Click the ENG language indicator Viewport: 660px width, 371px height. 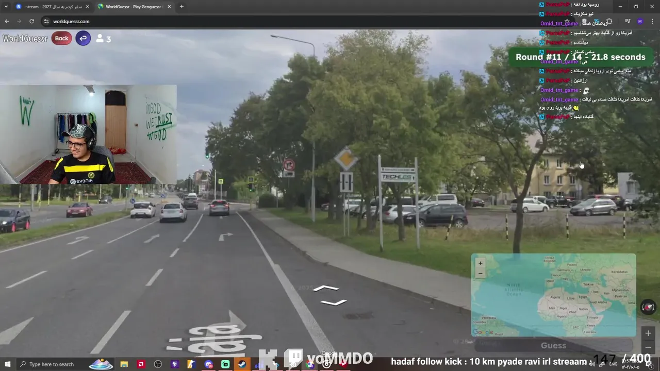pyautogui.click(x=613, y=364)
